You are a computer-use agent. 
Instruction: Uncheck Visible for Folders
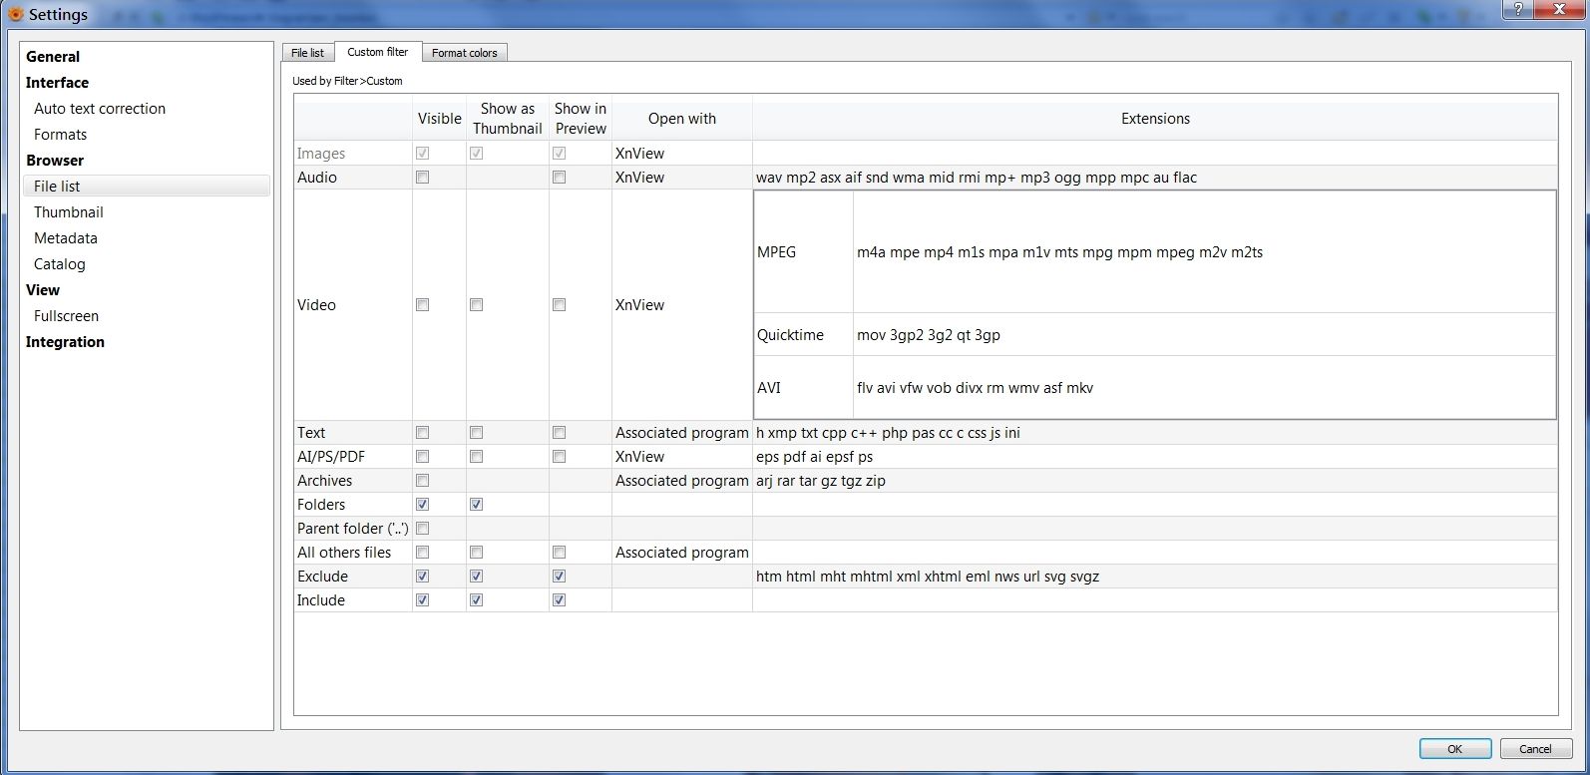pyautogui.click(x=423, y=505)
